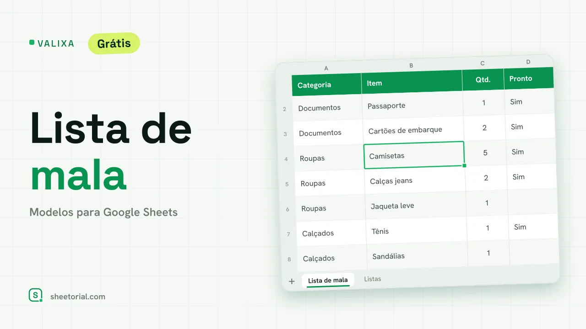Image resolution: width=586 pixels, height=329 pixels.
Task: Select column B header
Action: (x=411, y=65)
